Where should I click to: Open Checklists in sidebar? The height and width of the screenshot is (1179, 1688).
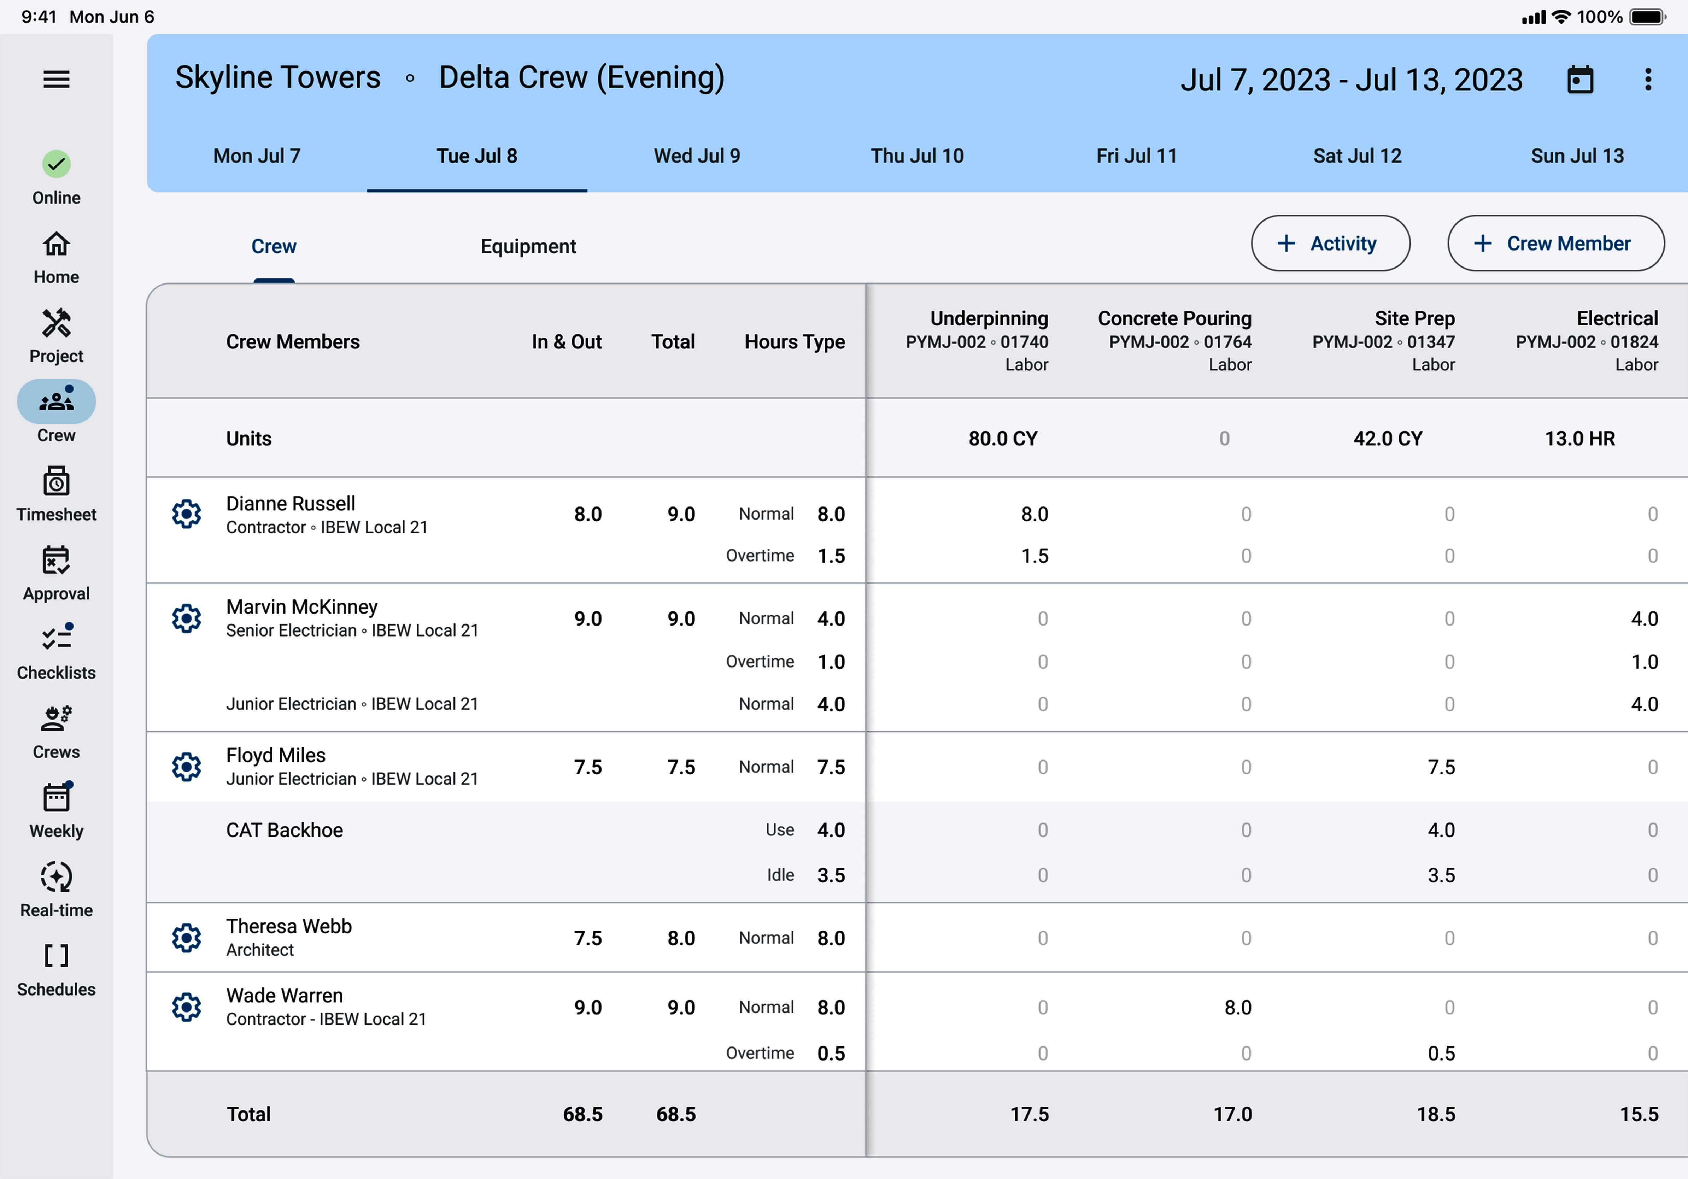tap(56, 652)
